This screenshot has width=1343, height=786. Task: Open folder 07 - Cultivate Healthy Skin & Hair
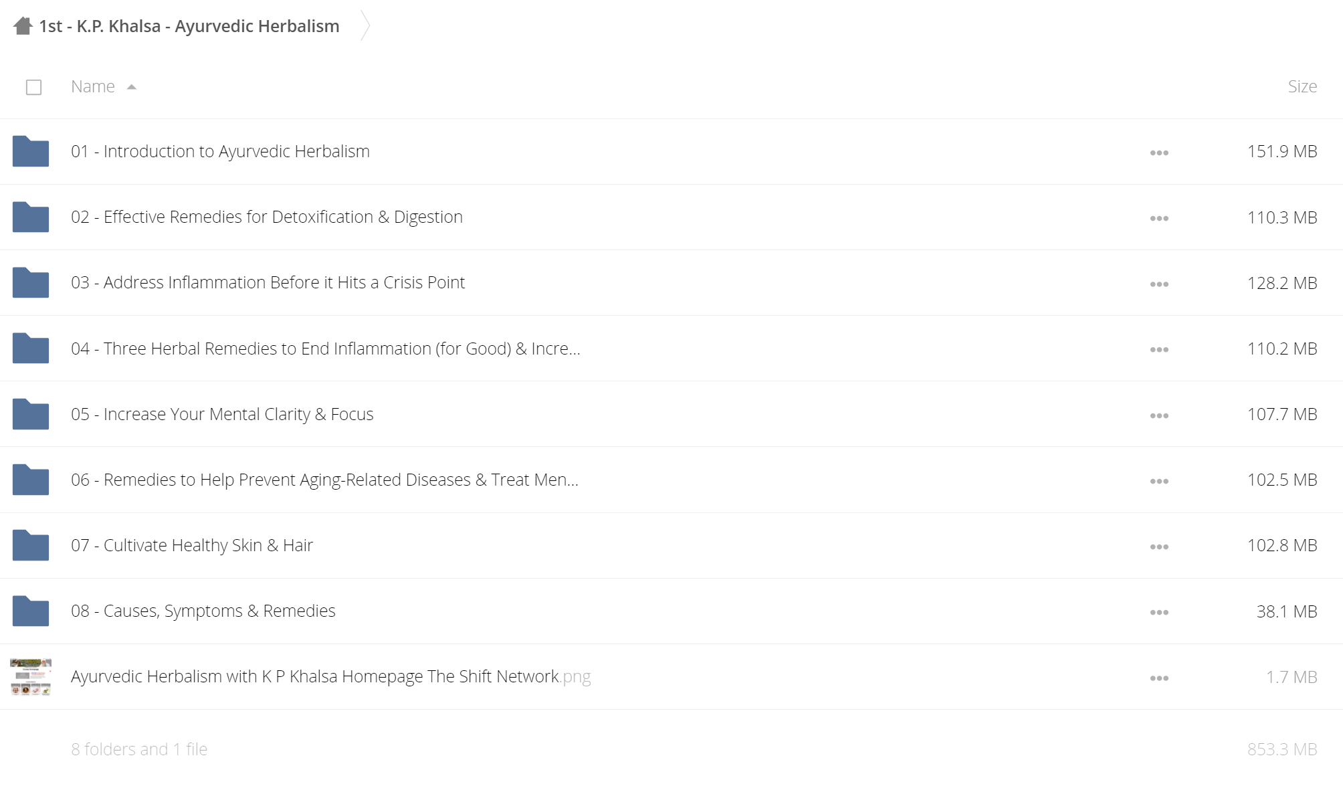(x=192, y=545)
